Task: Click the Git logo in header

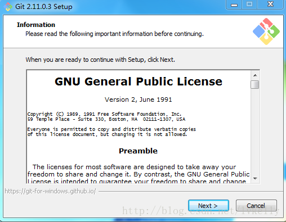Action: 266,31
